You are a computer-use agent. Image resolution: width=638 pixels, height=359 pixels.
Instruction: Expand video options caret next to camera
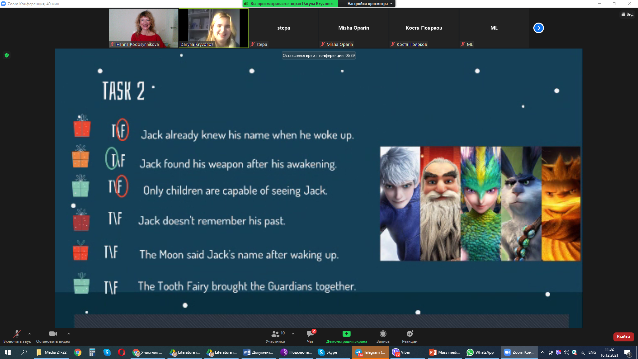click(x=69, y=334)
